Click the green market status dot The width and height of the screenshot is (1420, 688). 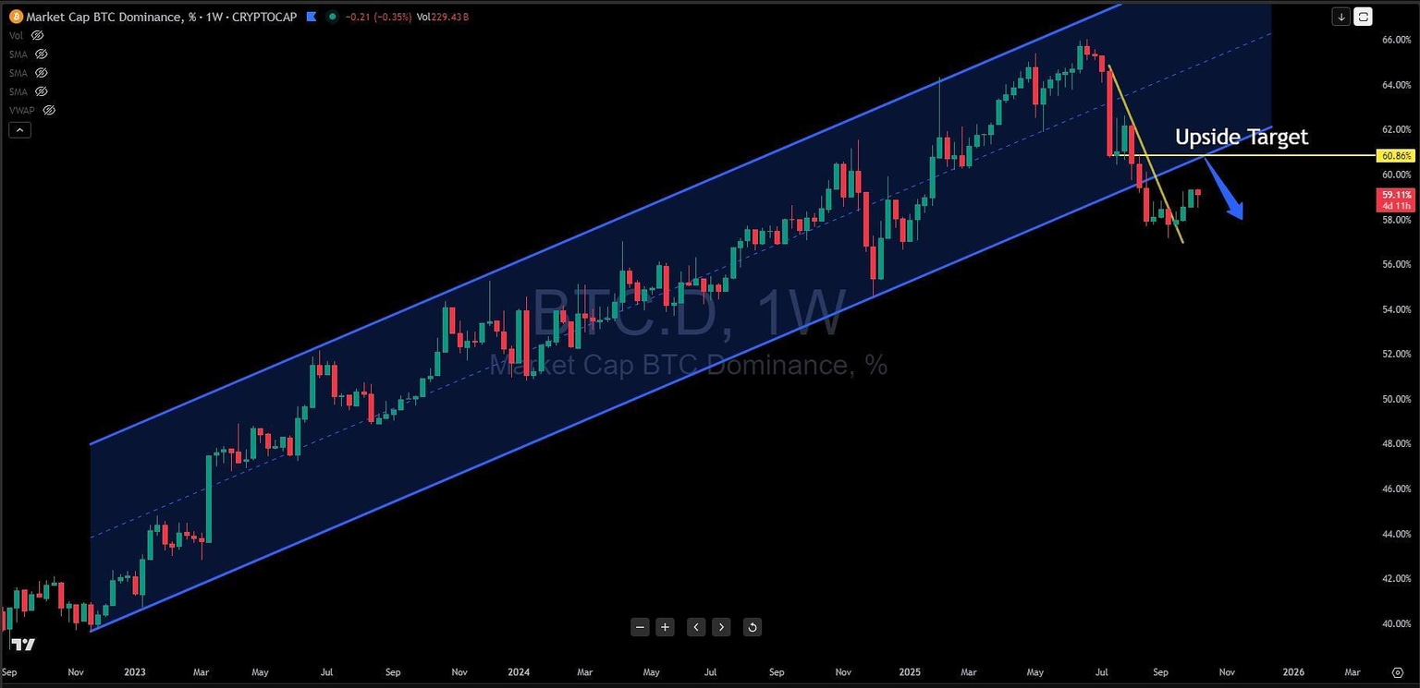[x=332, y=17]
